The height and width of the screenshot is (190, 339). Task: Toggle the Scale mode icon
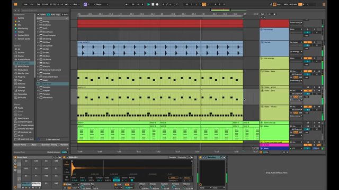click(85, 4)
